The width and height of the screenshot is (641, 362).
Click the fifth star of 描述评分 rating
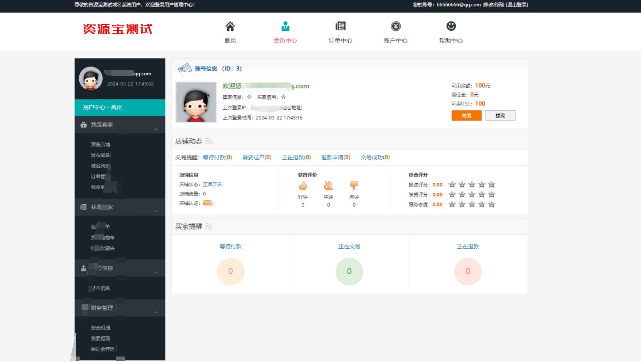click(491, 184)
